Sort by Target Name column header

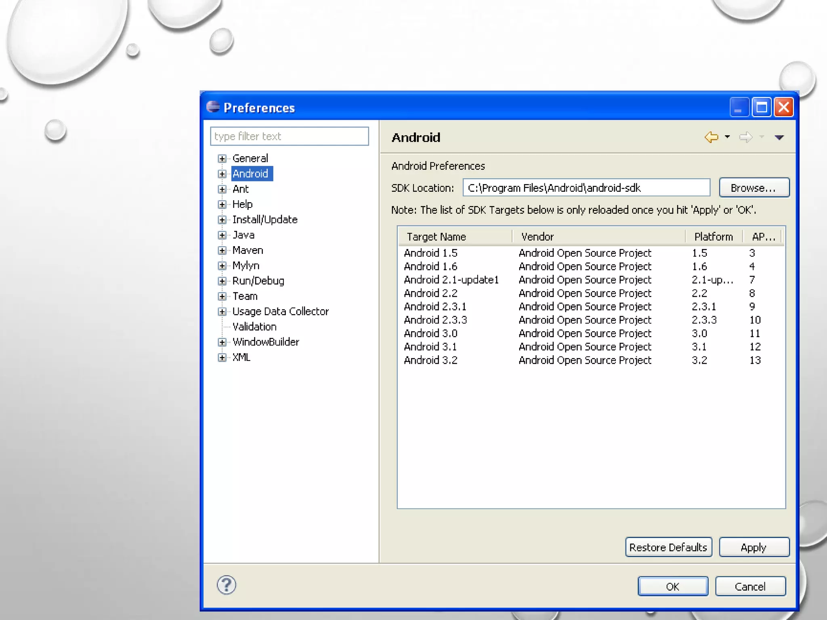[x=455, y=237]
